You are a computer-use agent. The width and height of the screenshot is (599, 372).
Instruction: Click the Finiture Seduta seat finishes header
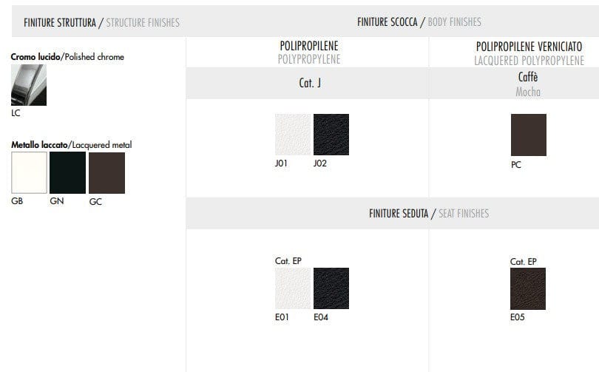[429, 214]
